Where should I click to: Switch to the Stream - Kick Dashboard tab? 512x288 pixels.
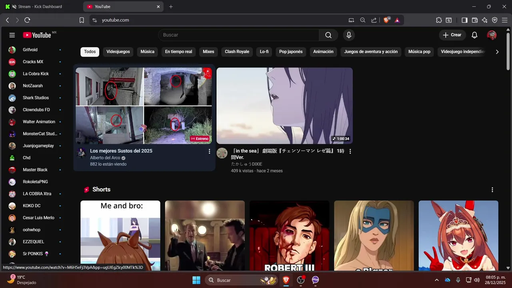[40, 6]
